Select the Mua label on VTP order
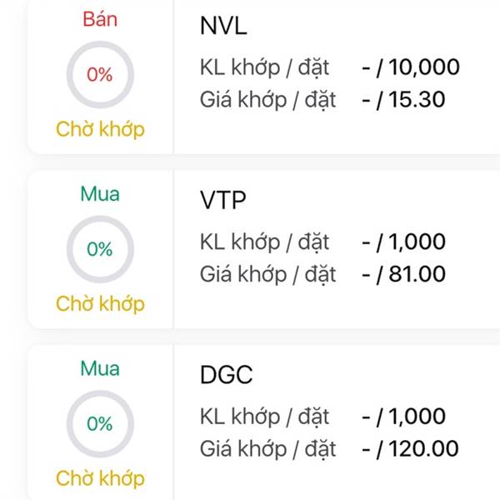 tap(100, 194)
